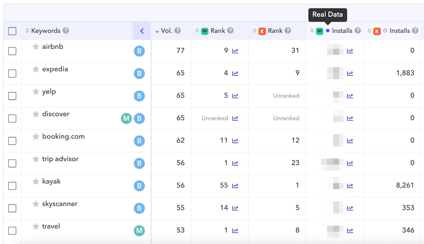Viewport: 424px width, 244px height.
Task: Click the rank trend chart icon for airbnb
Action: coord(235,51)
